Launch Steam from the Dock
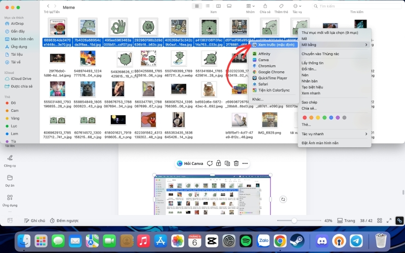This screenshot has height=253, width=405. tap(297, 241)
